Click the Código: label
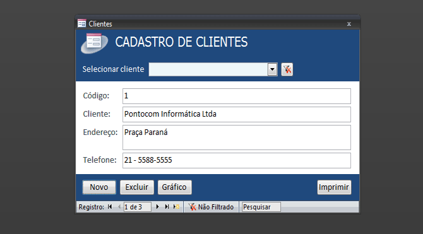This screenshot has height=234, width=423. [96, 96]
